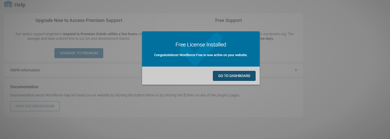The image size is (390, 139).
Task: Click the 'Our senior support engineers' paragraph
Action: click(79, 36)
